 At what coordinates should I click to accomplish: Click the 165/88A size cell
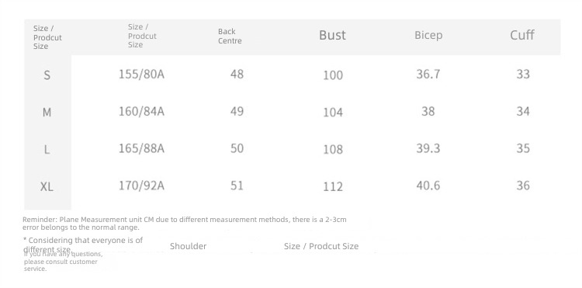coord(141,148)
